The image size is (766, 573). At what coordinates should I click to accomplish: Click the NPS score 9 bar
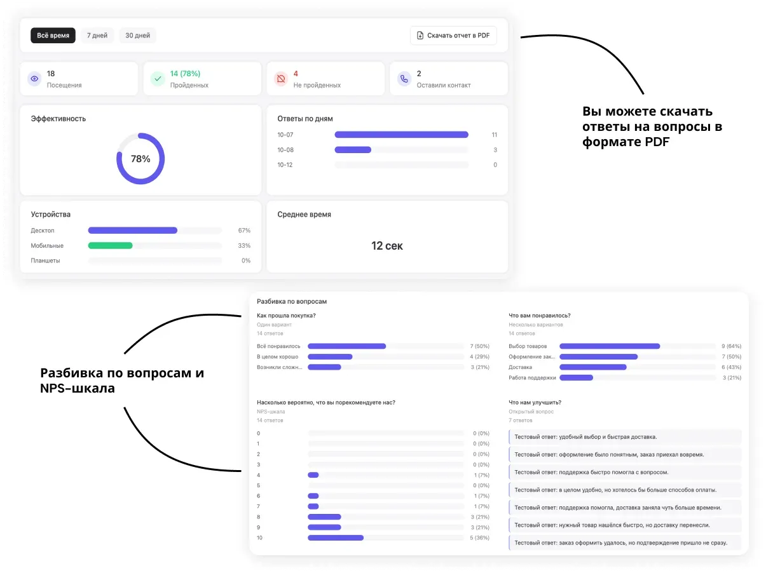pos(324,527)
